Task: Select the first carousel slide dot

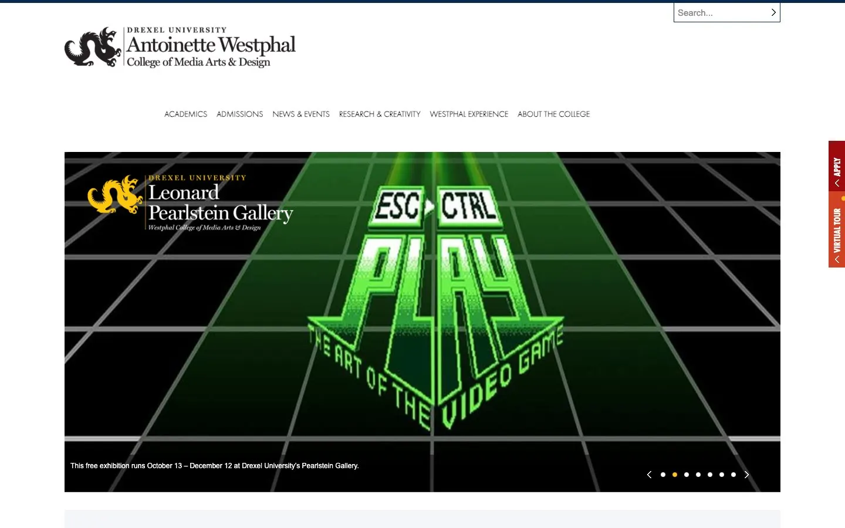Action: pyautogui.click(x=663, y=475)
